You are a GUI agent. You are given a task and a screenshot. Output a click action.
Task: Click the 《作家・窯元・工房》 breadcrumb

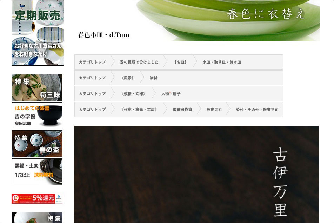(139, 110)
